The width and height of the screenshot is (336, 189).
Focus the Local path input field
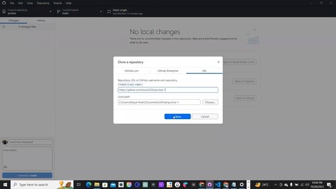(159, 102)
